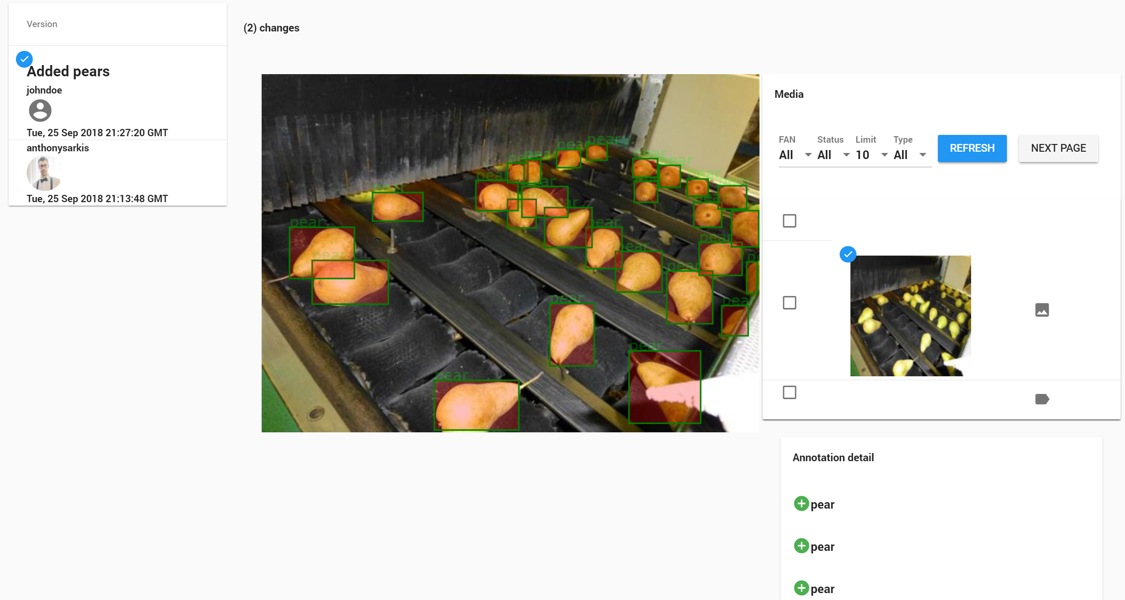The height and width of the screenshot is (600, 1125).
Task: Click the green plus icon beside first pear annotation
Action: click(x=801, y=504)
